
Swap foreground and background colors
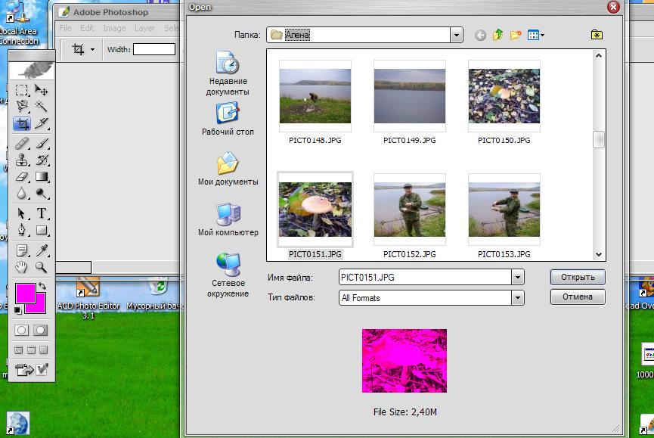pos(43,286)
